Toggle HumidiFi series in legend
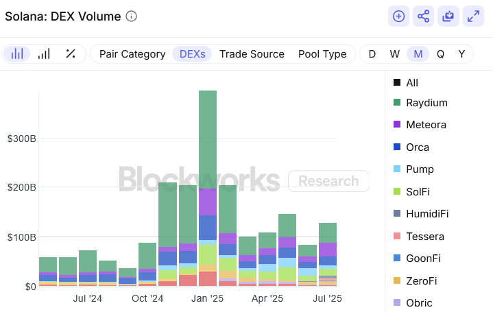The image size is (493, 312). click(x=421, y=213)
